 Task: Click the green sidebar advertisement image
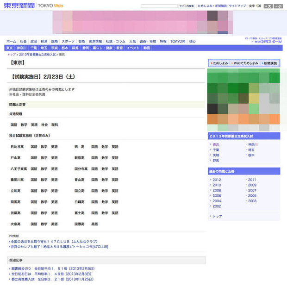tap(243, 100)
